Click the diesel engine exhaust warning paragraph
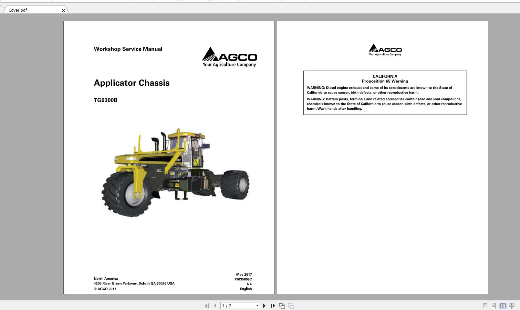 [x=379, y=90]
